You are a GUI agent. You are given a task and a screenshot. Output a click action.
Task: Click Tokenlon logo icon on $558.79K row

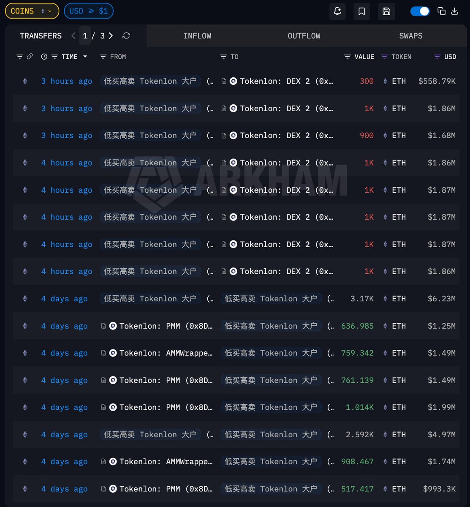tap(233, 81)
